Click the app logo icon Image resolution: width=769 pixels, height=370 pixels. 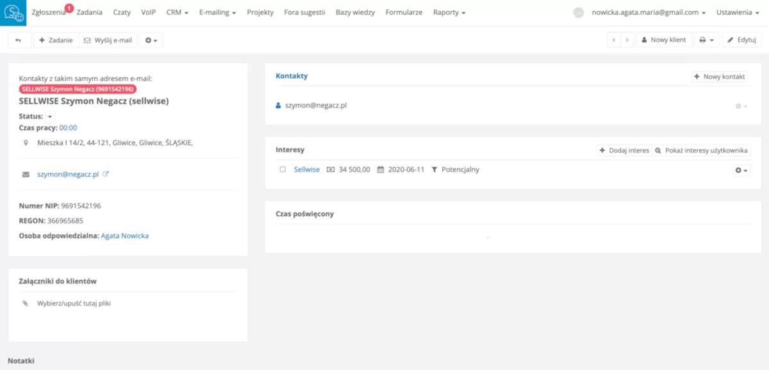(x=13, y=13)
